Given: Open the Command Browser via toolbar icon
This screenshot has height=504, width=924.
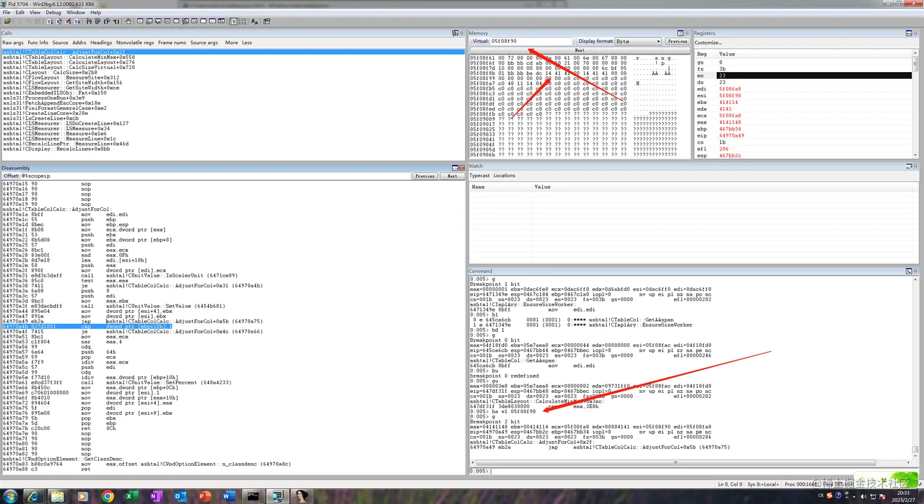Looking at the screenshot, I should (221, 21).
